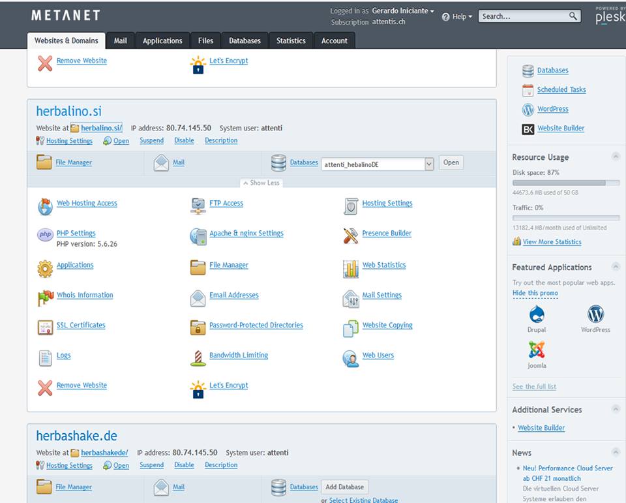This screenshot has width=626, height=503.
Task: Collapse herbalino.si options with Show Less
Action: point(261,183)
